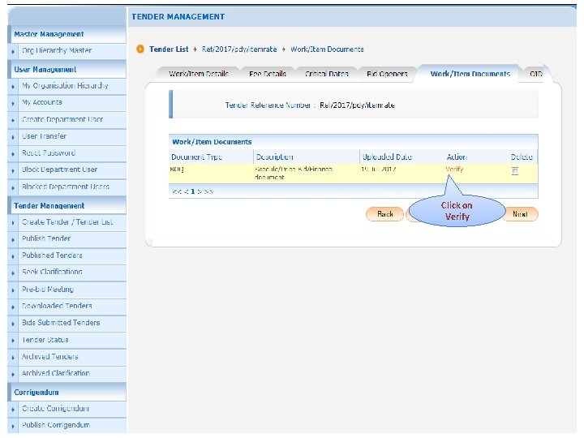The width and height of the screenshot is (584, 438).
Task: Select the Work/Item Documents tab
Action: 470,74
